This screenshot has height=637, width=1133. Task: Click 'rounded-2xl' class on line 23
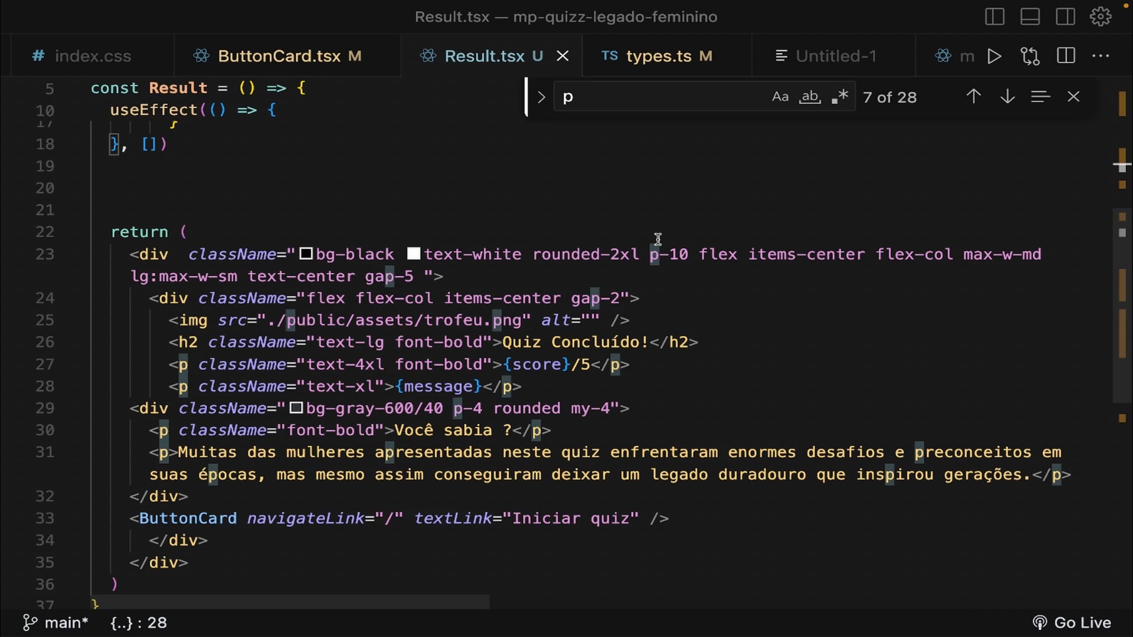(x=585, y=254)
